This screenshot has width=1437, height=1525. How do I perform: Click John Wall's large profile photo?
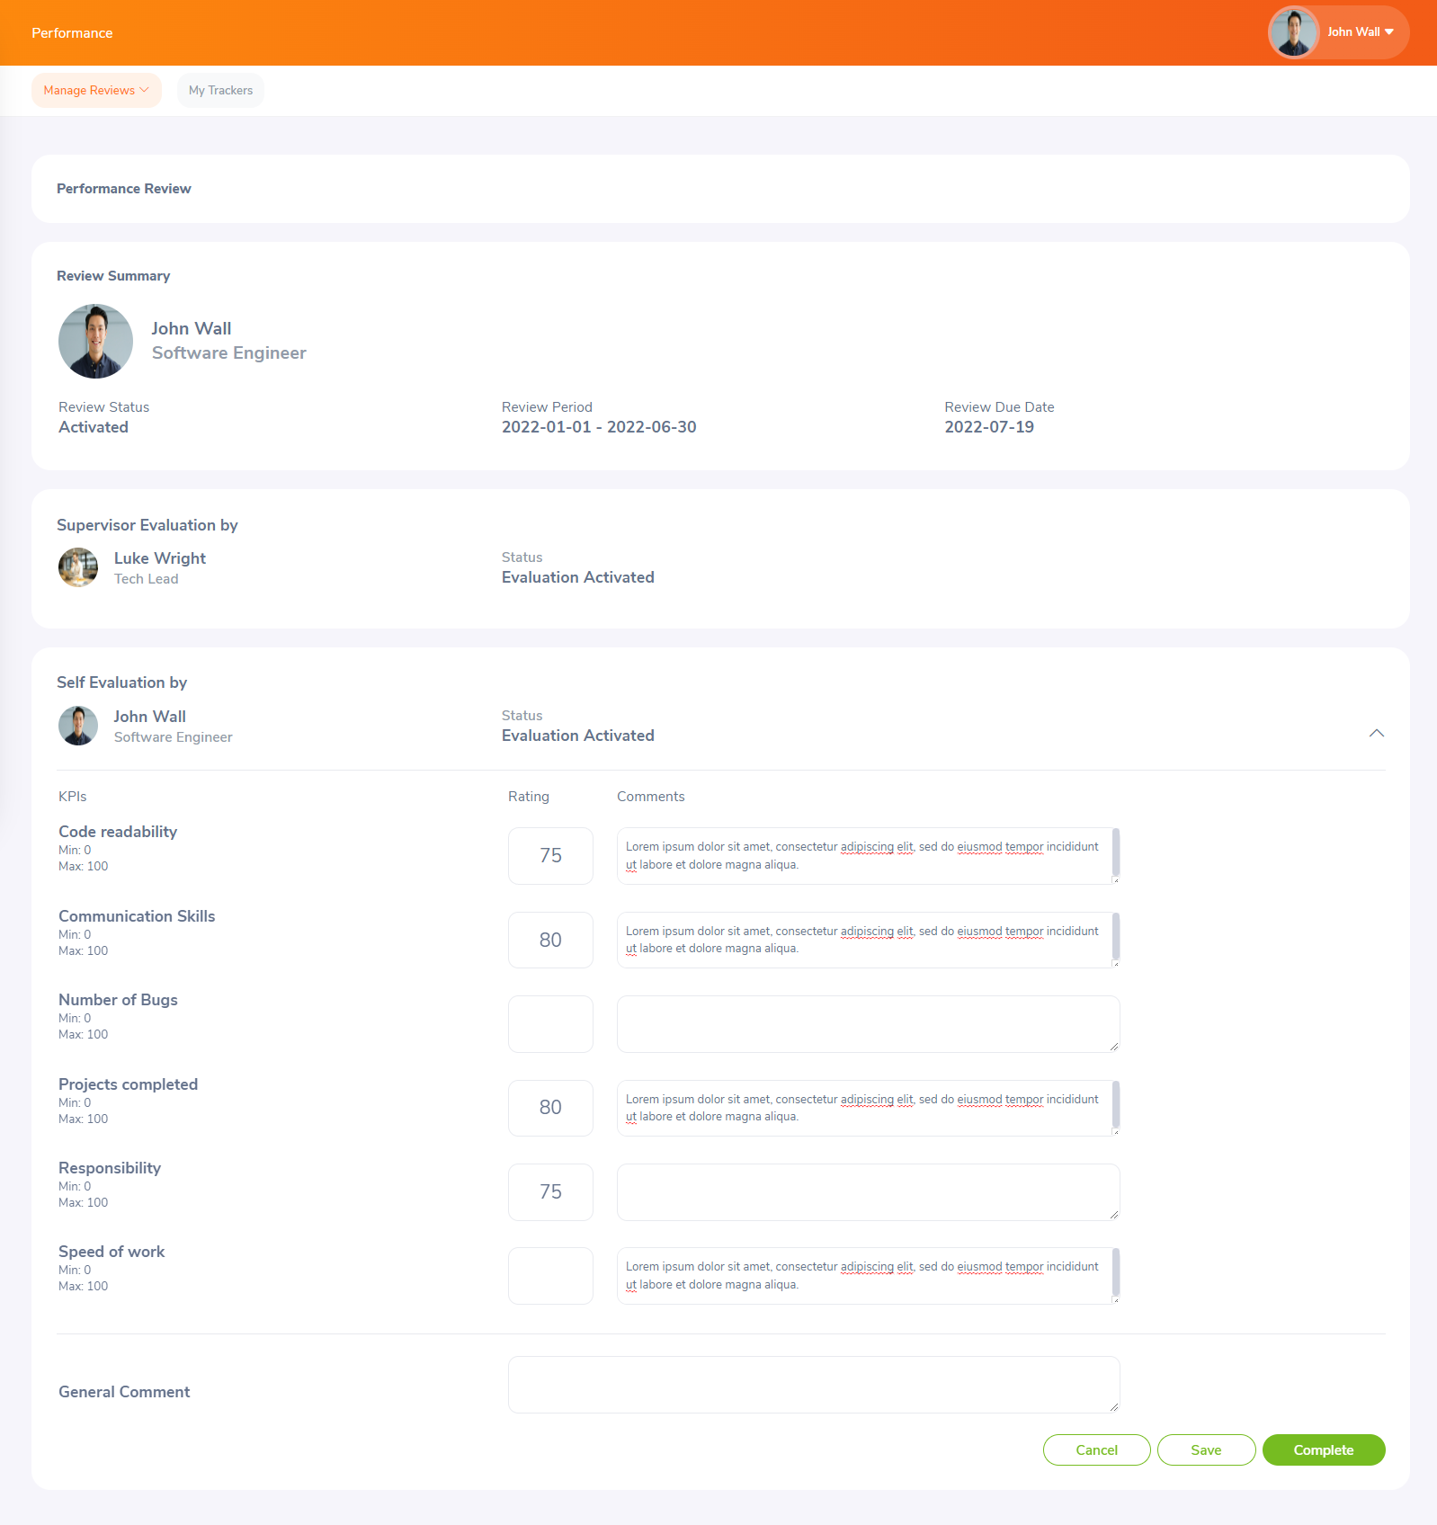click(x=95, y=341)
